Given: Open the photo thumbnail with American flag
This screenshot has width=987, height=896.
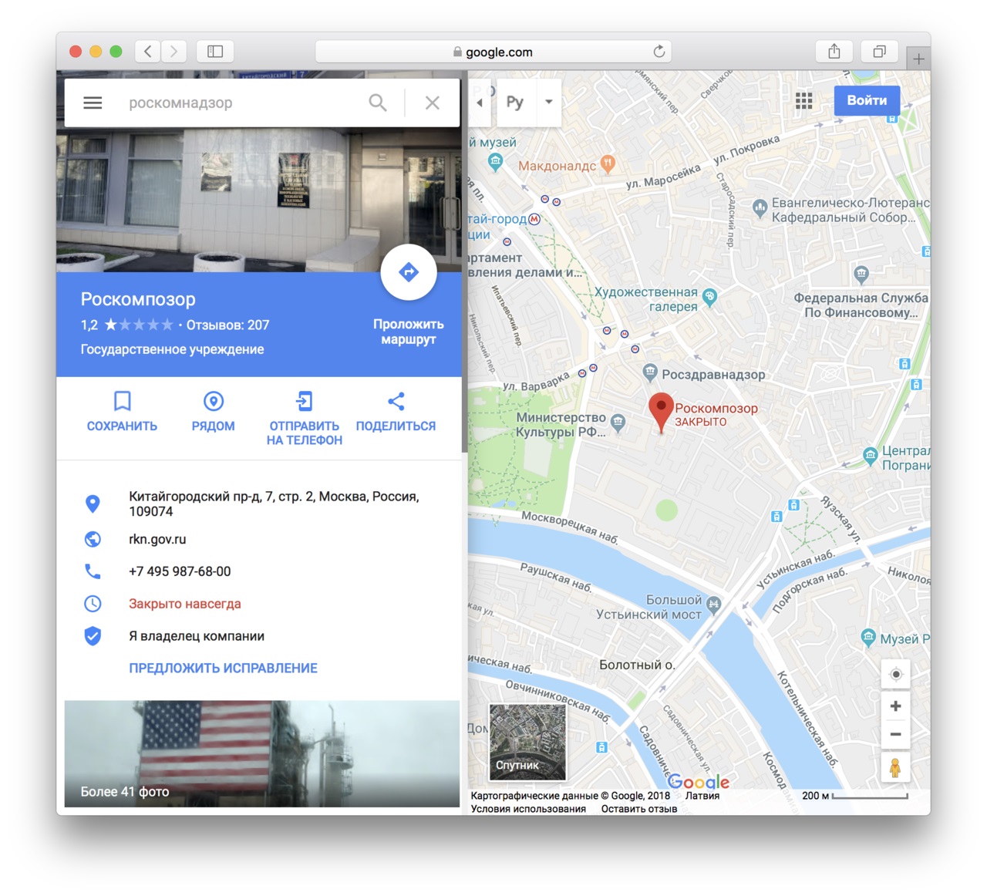Looking at the screenshot, I should tap(261, 753).
